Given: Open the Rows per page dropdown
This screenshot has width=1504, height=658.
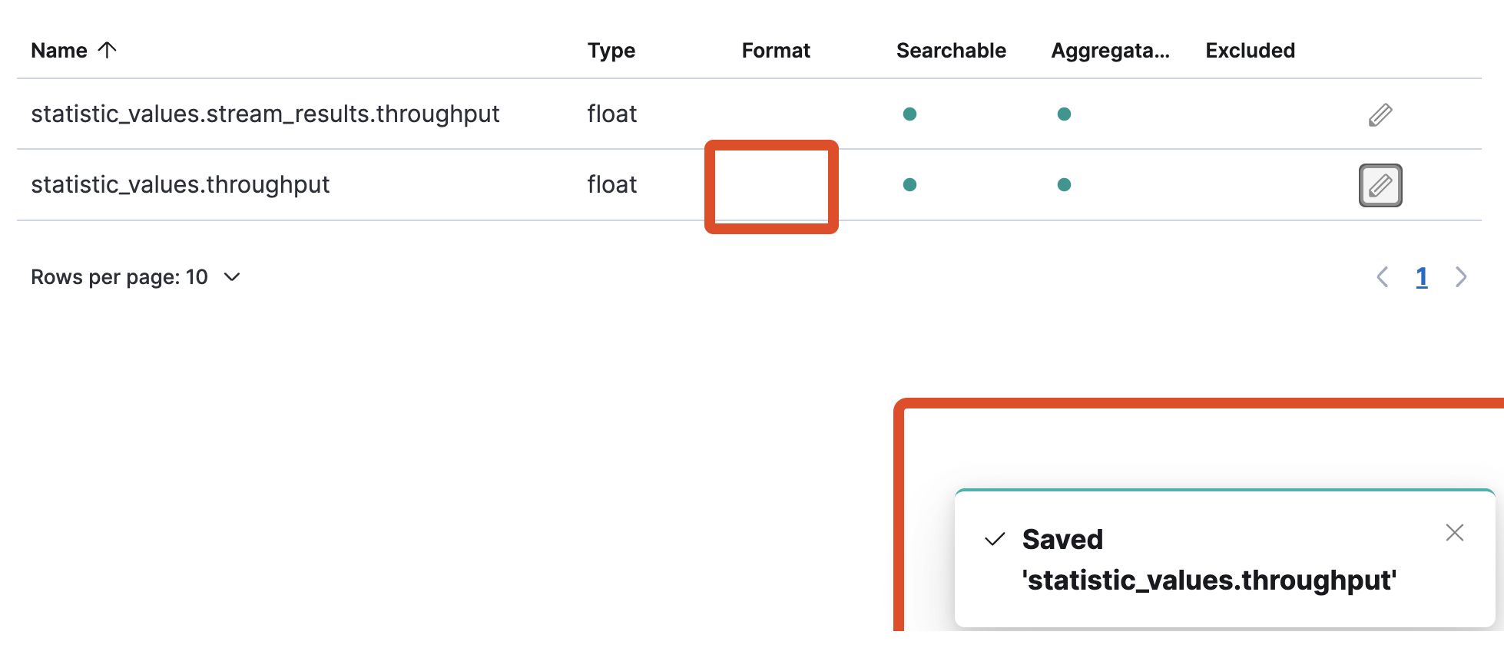Looking at the screenshot, I should (x=136, y=277).
